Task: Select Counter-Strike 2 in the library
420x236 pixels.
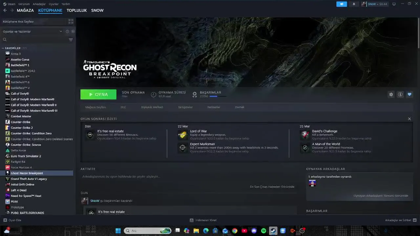Action: pyautogui.click(x=22, y=128)
